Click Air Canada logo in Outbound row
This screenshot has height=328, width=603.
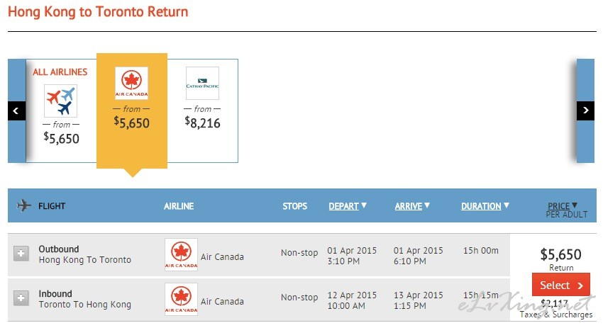[181, 254]
